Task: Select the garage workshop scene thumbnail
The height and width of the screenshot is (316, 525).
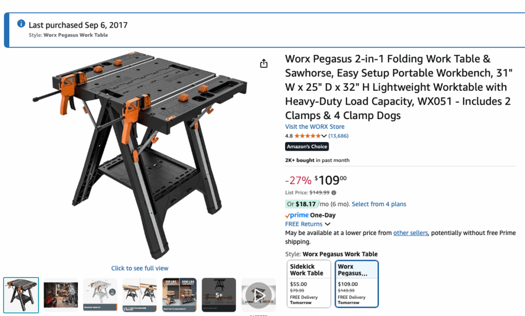Action: coord(60,295)
